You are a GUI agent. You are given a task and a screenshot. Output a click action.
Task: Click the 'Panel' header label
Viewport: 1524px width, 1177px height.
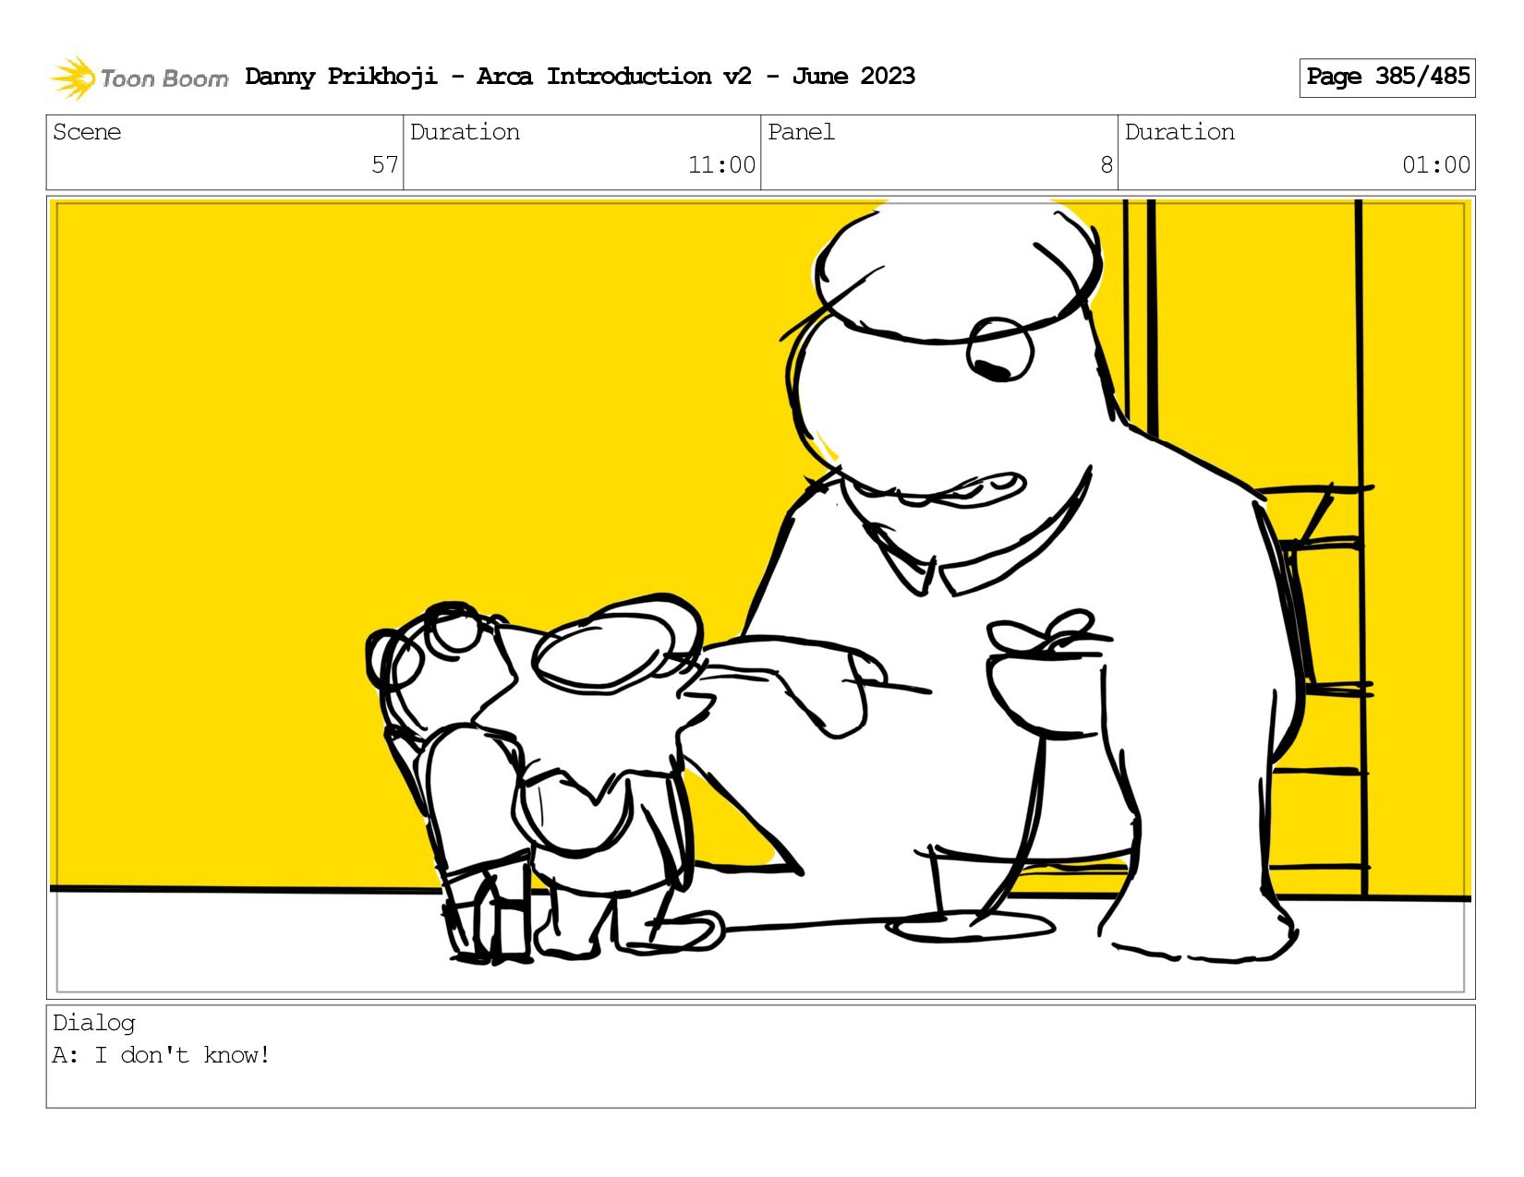801,132
